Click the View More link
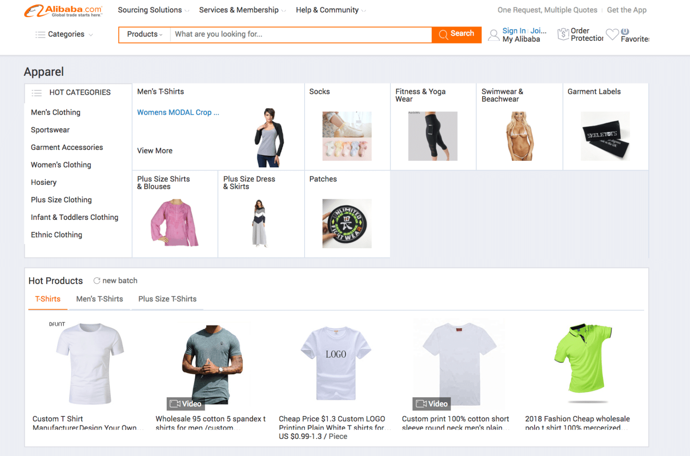The width and height of the screenshot is (690, 456). tap(155, 150)
